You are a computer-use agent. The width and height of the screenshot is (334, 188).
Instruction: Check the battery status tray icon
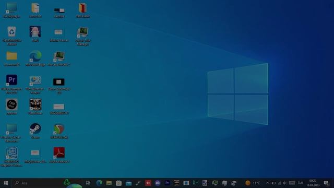[273, 183]
